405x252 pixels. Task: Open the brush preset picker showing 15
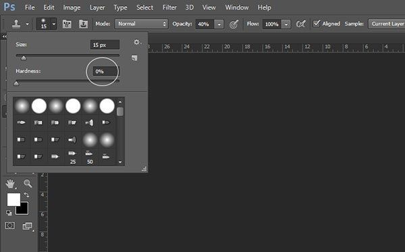coord(46,24)
